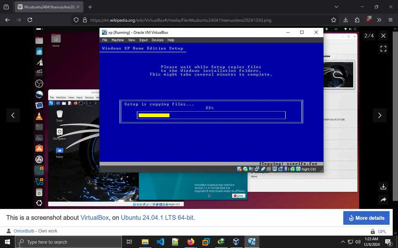Screen dimensions: 398x248
Task: Open Devices menu in xp VirtualBox window
Action: coord(157,40)
